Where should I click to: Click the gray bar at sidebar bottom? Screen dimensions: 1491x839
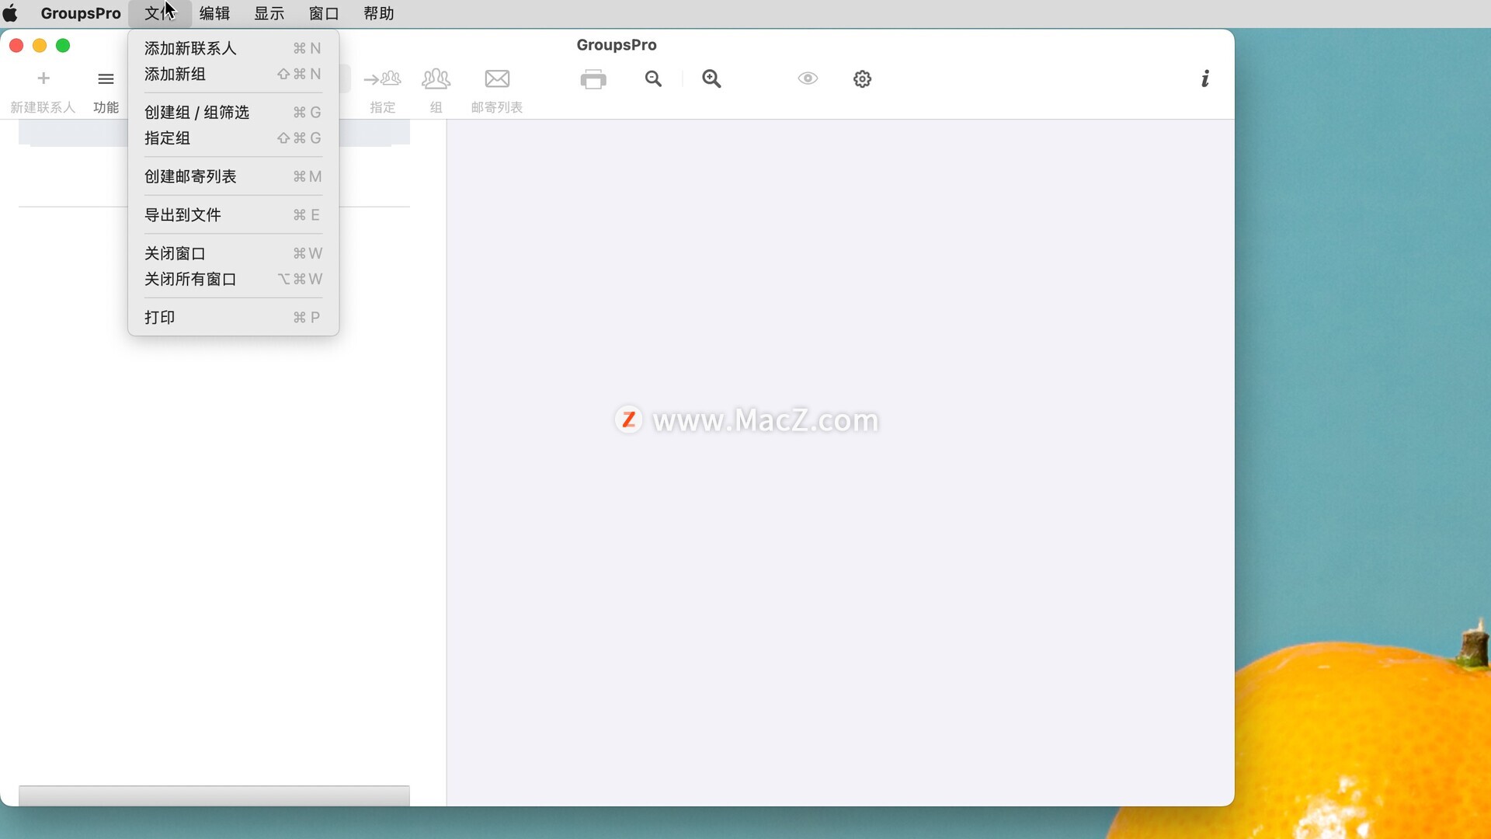[x=214, y=795]
